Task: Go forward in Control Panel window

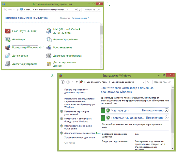Action: coord(10,10)
